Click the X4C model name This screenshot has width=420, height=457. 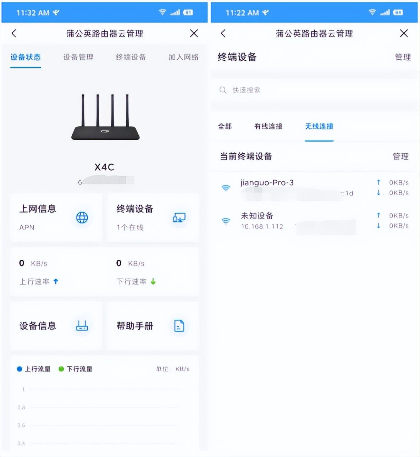[104, 167]
